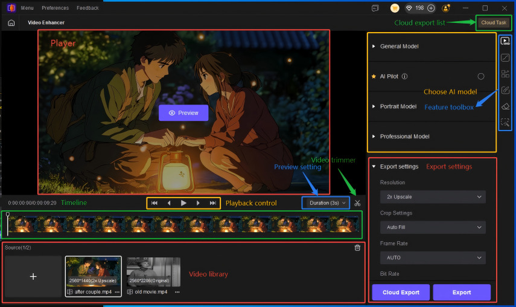516x307 pixels.
Task: Select the after couple.mp4 thumbnail
Action: tap(94, 272)
